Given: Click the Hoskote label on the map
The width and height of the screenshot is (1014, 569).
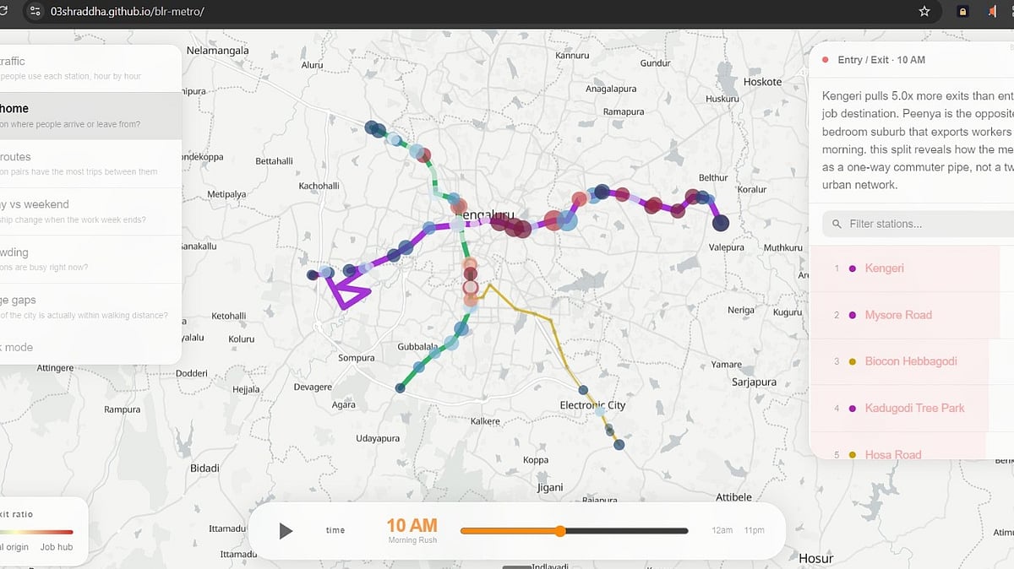Looking at the screenshot, I should point(762,82).
